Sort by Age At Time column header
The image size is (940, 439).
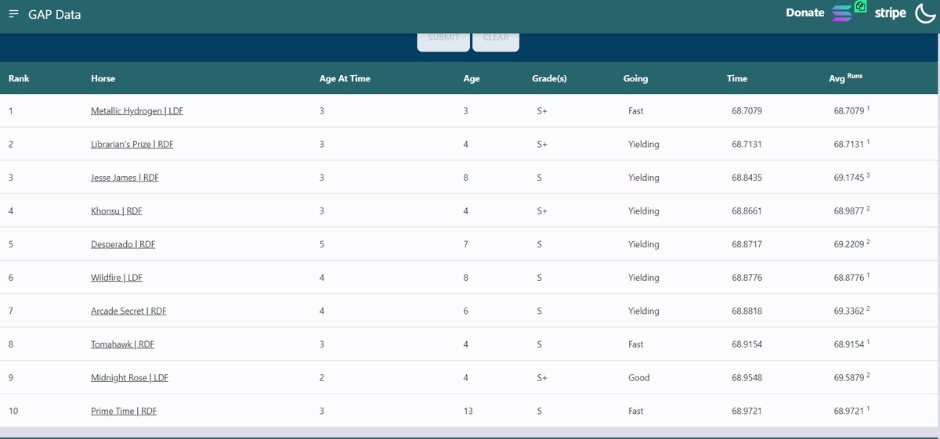click(345, 78)
